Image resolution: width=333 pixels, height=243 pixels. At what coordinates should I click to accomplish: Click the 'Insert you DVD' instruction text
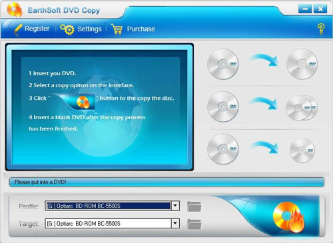53,73
